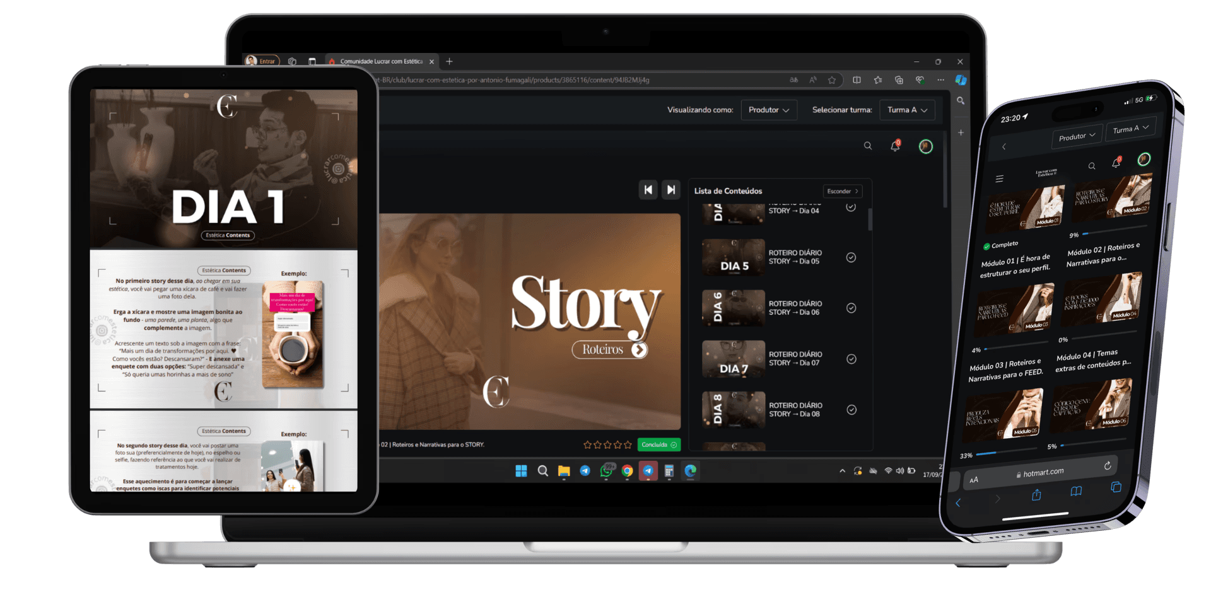The image size is (1211, 597).
Task: Open Módulo 01 card on phone
Action: [x=1024, y=208]
